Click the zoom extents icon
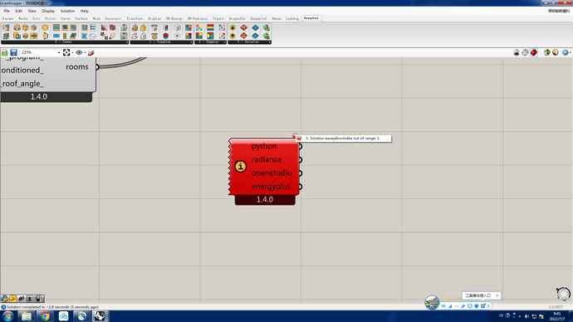 coord(66,52)
